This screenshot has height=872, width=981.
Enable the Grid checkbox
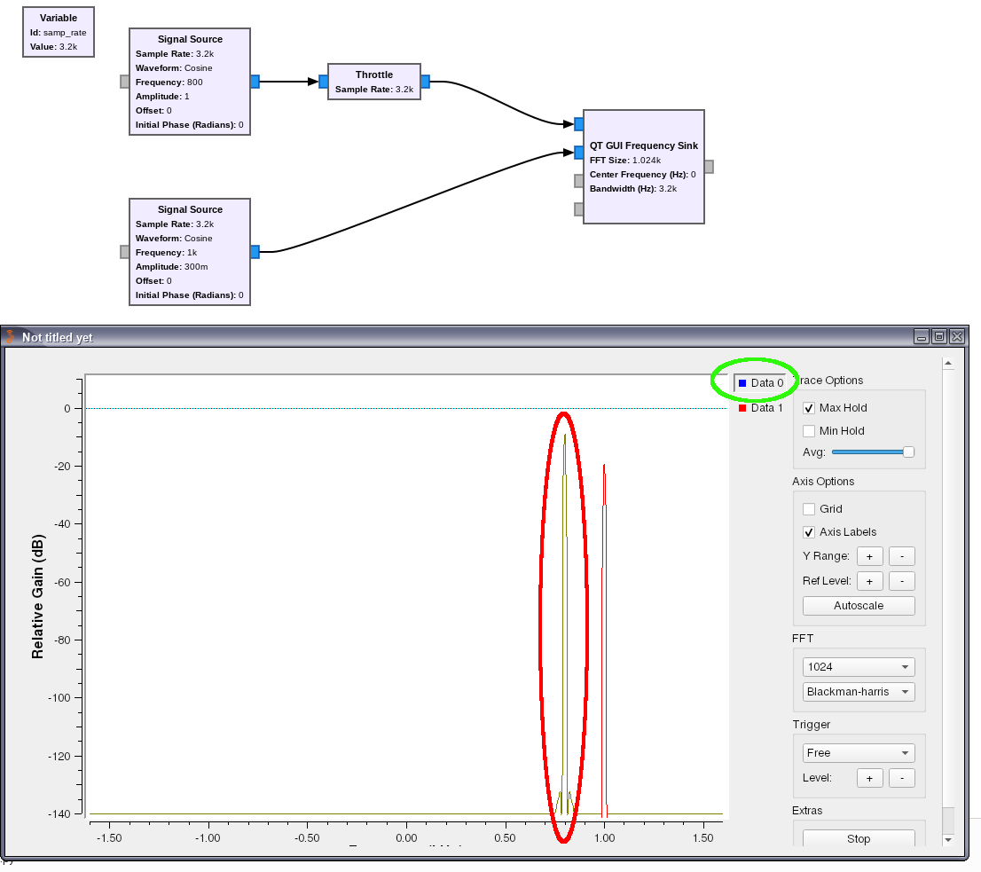808,508
